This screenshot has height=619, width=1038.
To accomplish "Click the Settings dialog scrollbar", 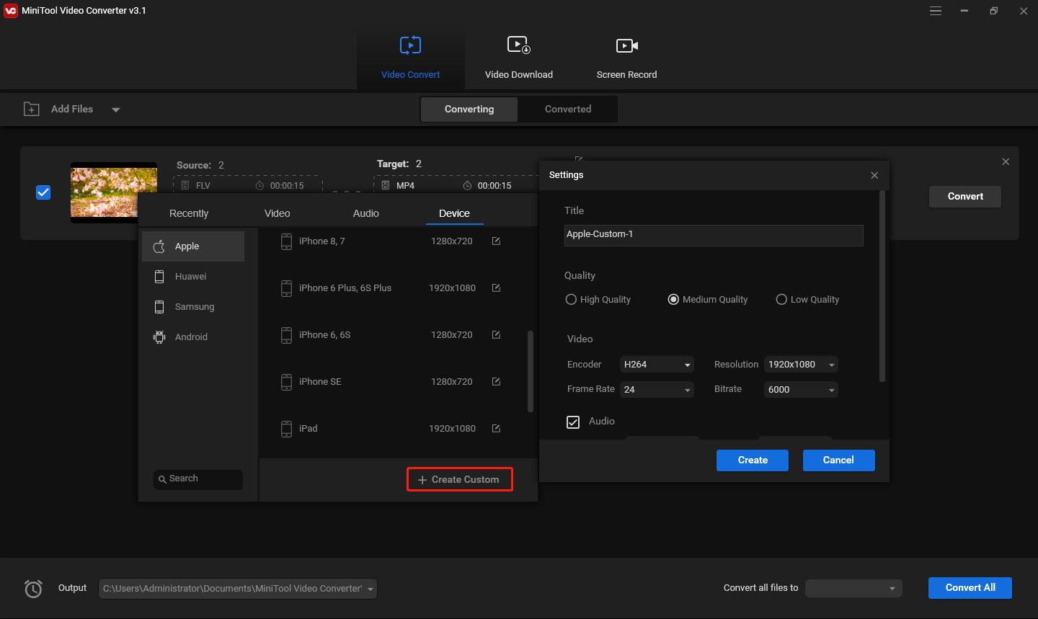I will (882, 286).
